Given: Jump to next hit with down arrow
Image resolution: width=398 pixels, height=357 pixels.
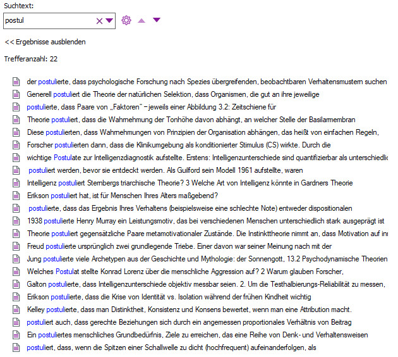Looking at the screenshot, I should pyautogui.click(x=157, y=20).
